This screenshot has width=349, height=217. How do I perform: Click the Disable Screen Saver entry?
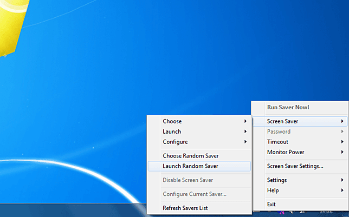[x=199, y=180]
